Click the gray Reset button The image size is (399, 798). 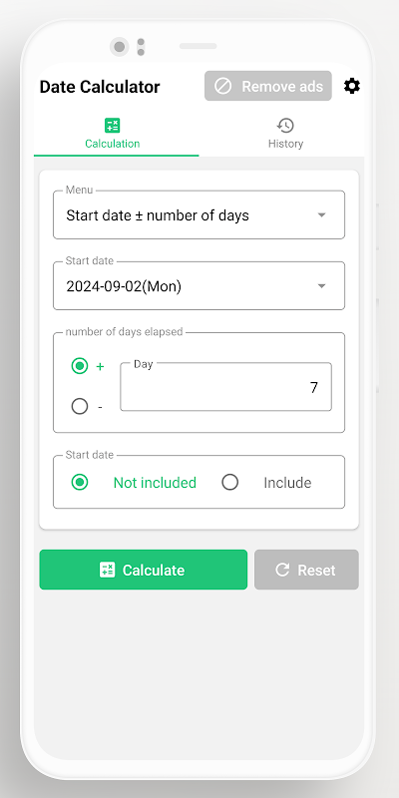tap(306, 570)
